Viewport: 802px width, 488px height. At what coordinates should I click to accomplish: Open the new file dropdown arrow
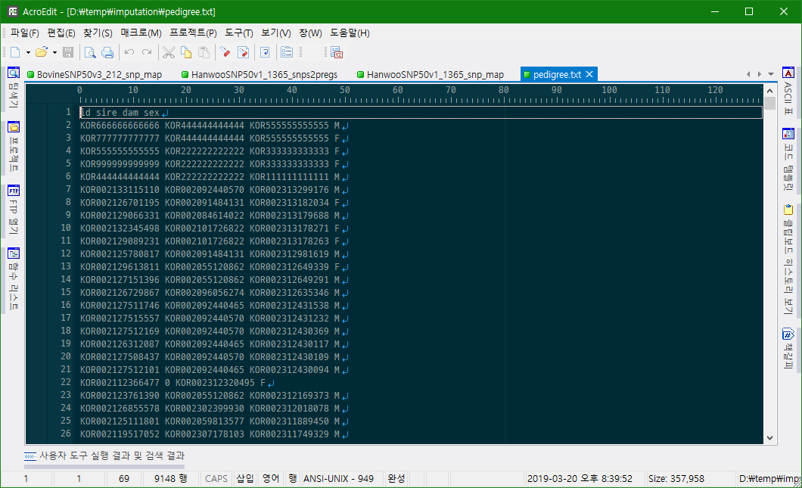28,52
